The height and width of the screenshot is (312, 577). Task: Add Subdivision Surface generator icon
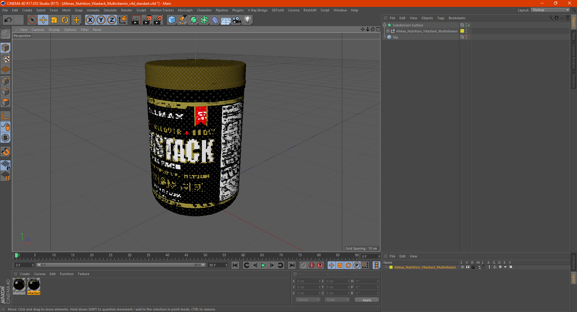click(x=194, y=20)
